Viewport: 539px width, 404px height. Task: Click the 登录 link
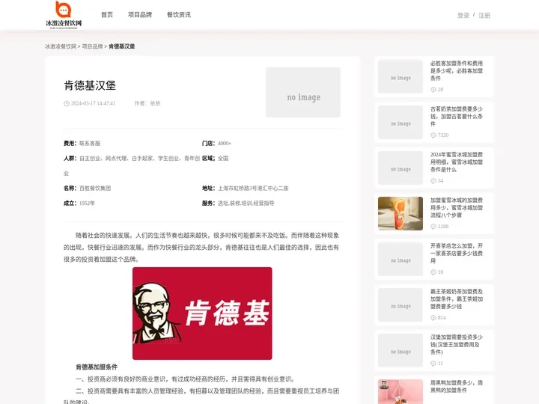tap(463, 16)
